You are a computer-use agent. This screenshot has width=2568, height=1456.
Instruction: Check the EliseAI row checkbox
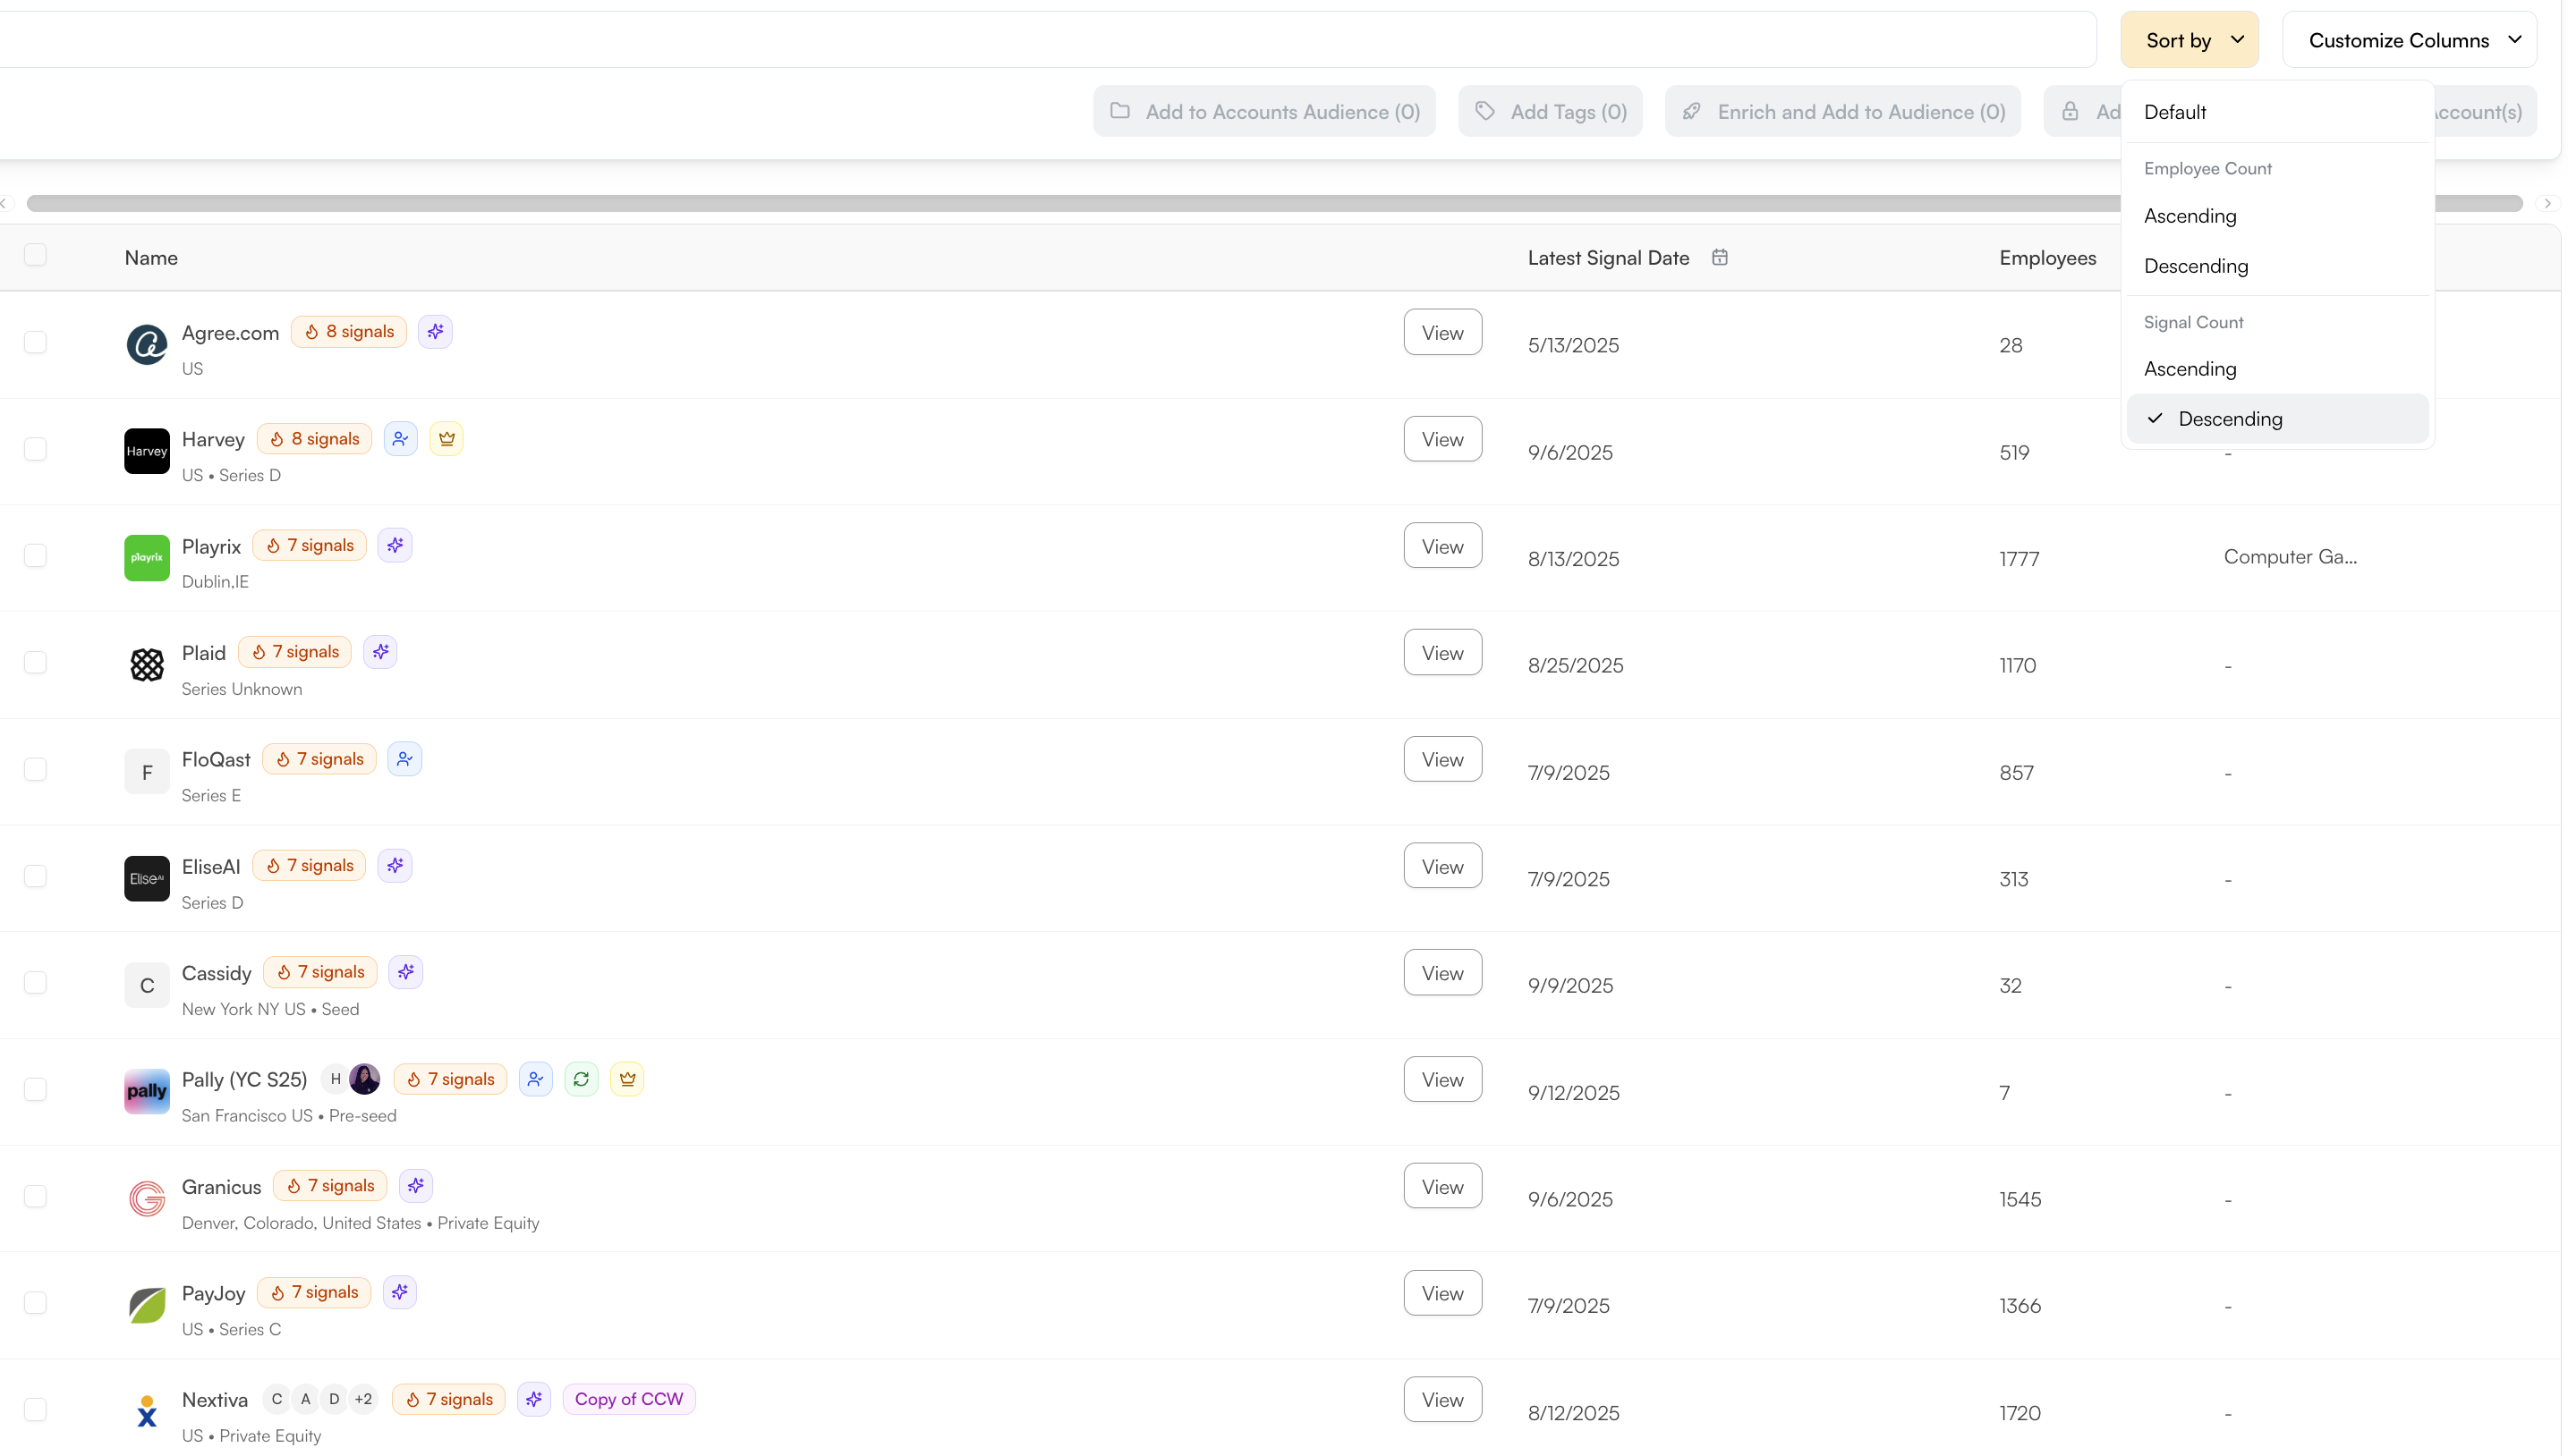pos(35,877)
